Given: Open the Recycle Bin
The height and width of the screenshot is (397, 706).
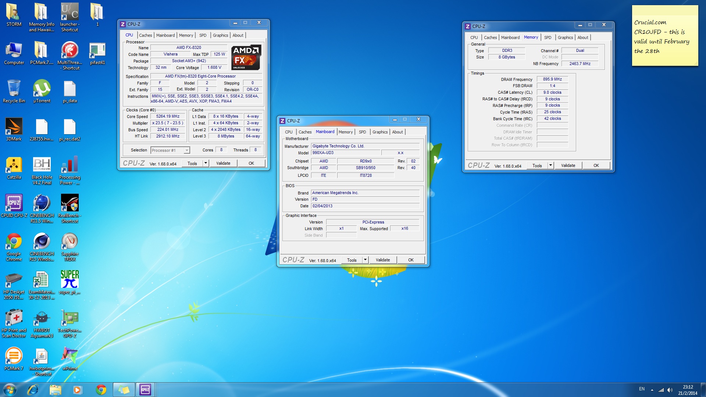Looking at the screenshot, I should [x=14, y=92].
